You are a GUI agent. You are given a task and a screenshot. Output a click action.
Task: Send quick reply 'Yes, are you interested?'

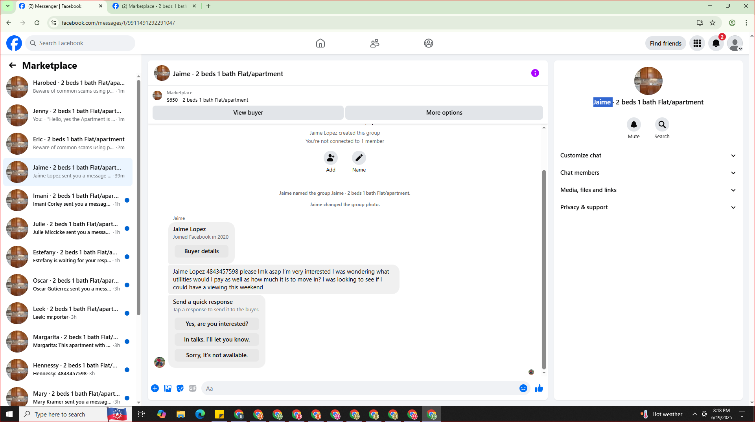click(217, 324)
